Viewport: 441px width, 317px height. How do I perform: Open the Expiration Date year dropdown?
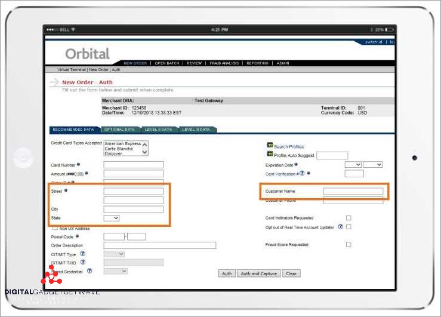(372, 164)
